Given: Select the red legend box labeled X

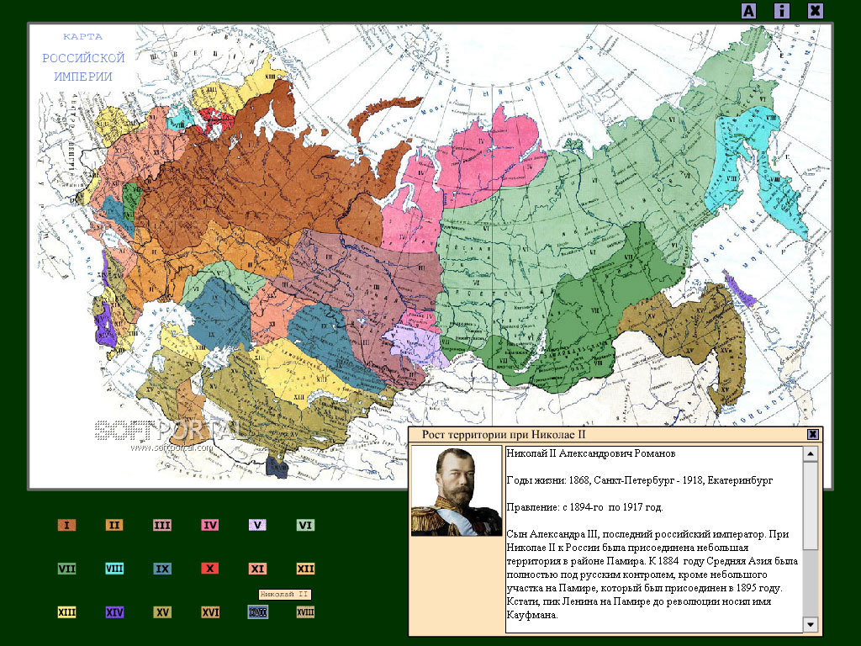Looking at the screenshot, I should (x=210, y=569).
